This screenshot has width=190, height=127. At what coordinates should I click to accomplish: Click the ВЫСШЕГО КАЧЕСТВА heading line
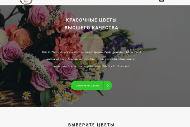click(91, 28)
